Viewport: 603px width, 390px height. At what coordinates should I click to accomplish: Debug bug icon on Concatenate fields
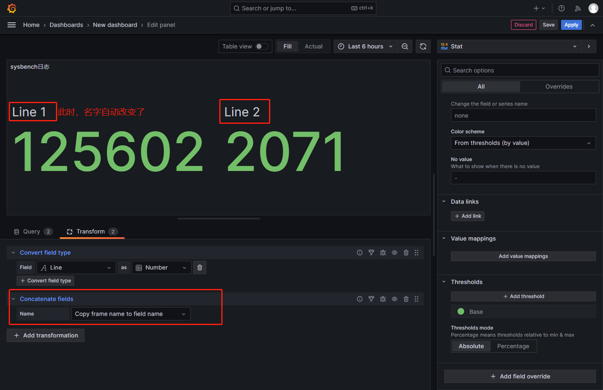click(383, 299)
